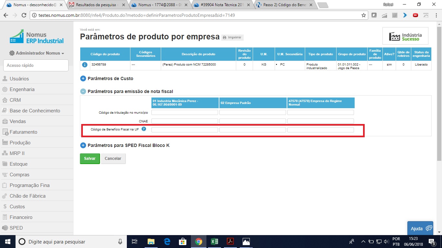Screen dimensions: 442x248
Task: Open the Vendas module
Action: pyautogui.click(x=37, y=121)
